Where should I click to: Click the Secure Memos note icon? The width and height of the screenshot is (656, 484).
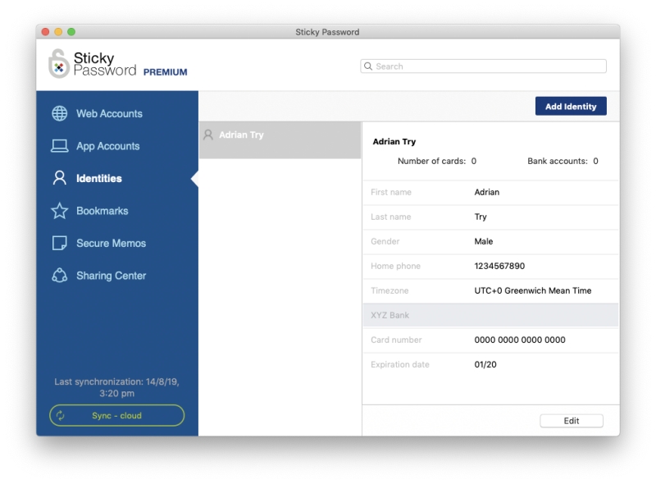tap(59, 244)
